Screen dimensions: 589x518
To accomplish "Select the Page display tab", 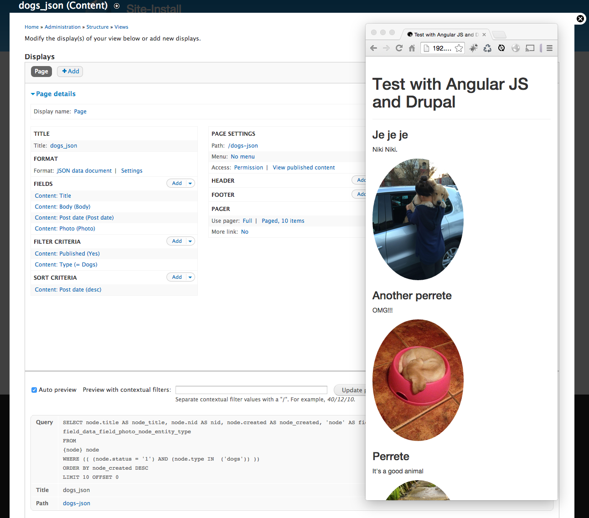I will coord(41,72).
